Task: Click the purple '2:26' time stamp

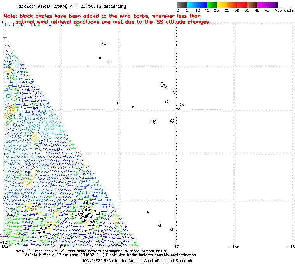Action: coord(104,236)
